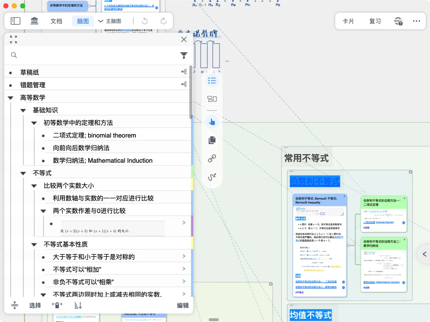The width and height of the screenshot is (430, 322).
Task: Switch to the 脑图 mode tab
Action: [x=83, y=21]
